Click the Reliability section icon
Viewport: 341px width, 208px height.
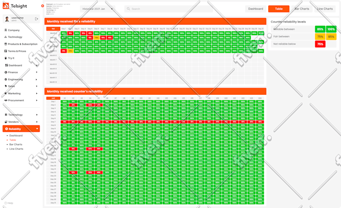[x=7, y=129]
